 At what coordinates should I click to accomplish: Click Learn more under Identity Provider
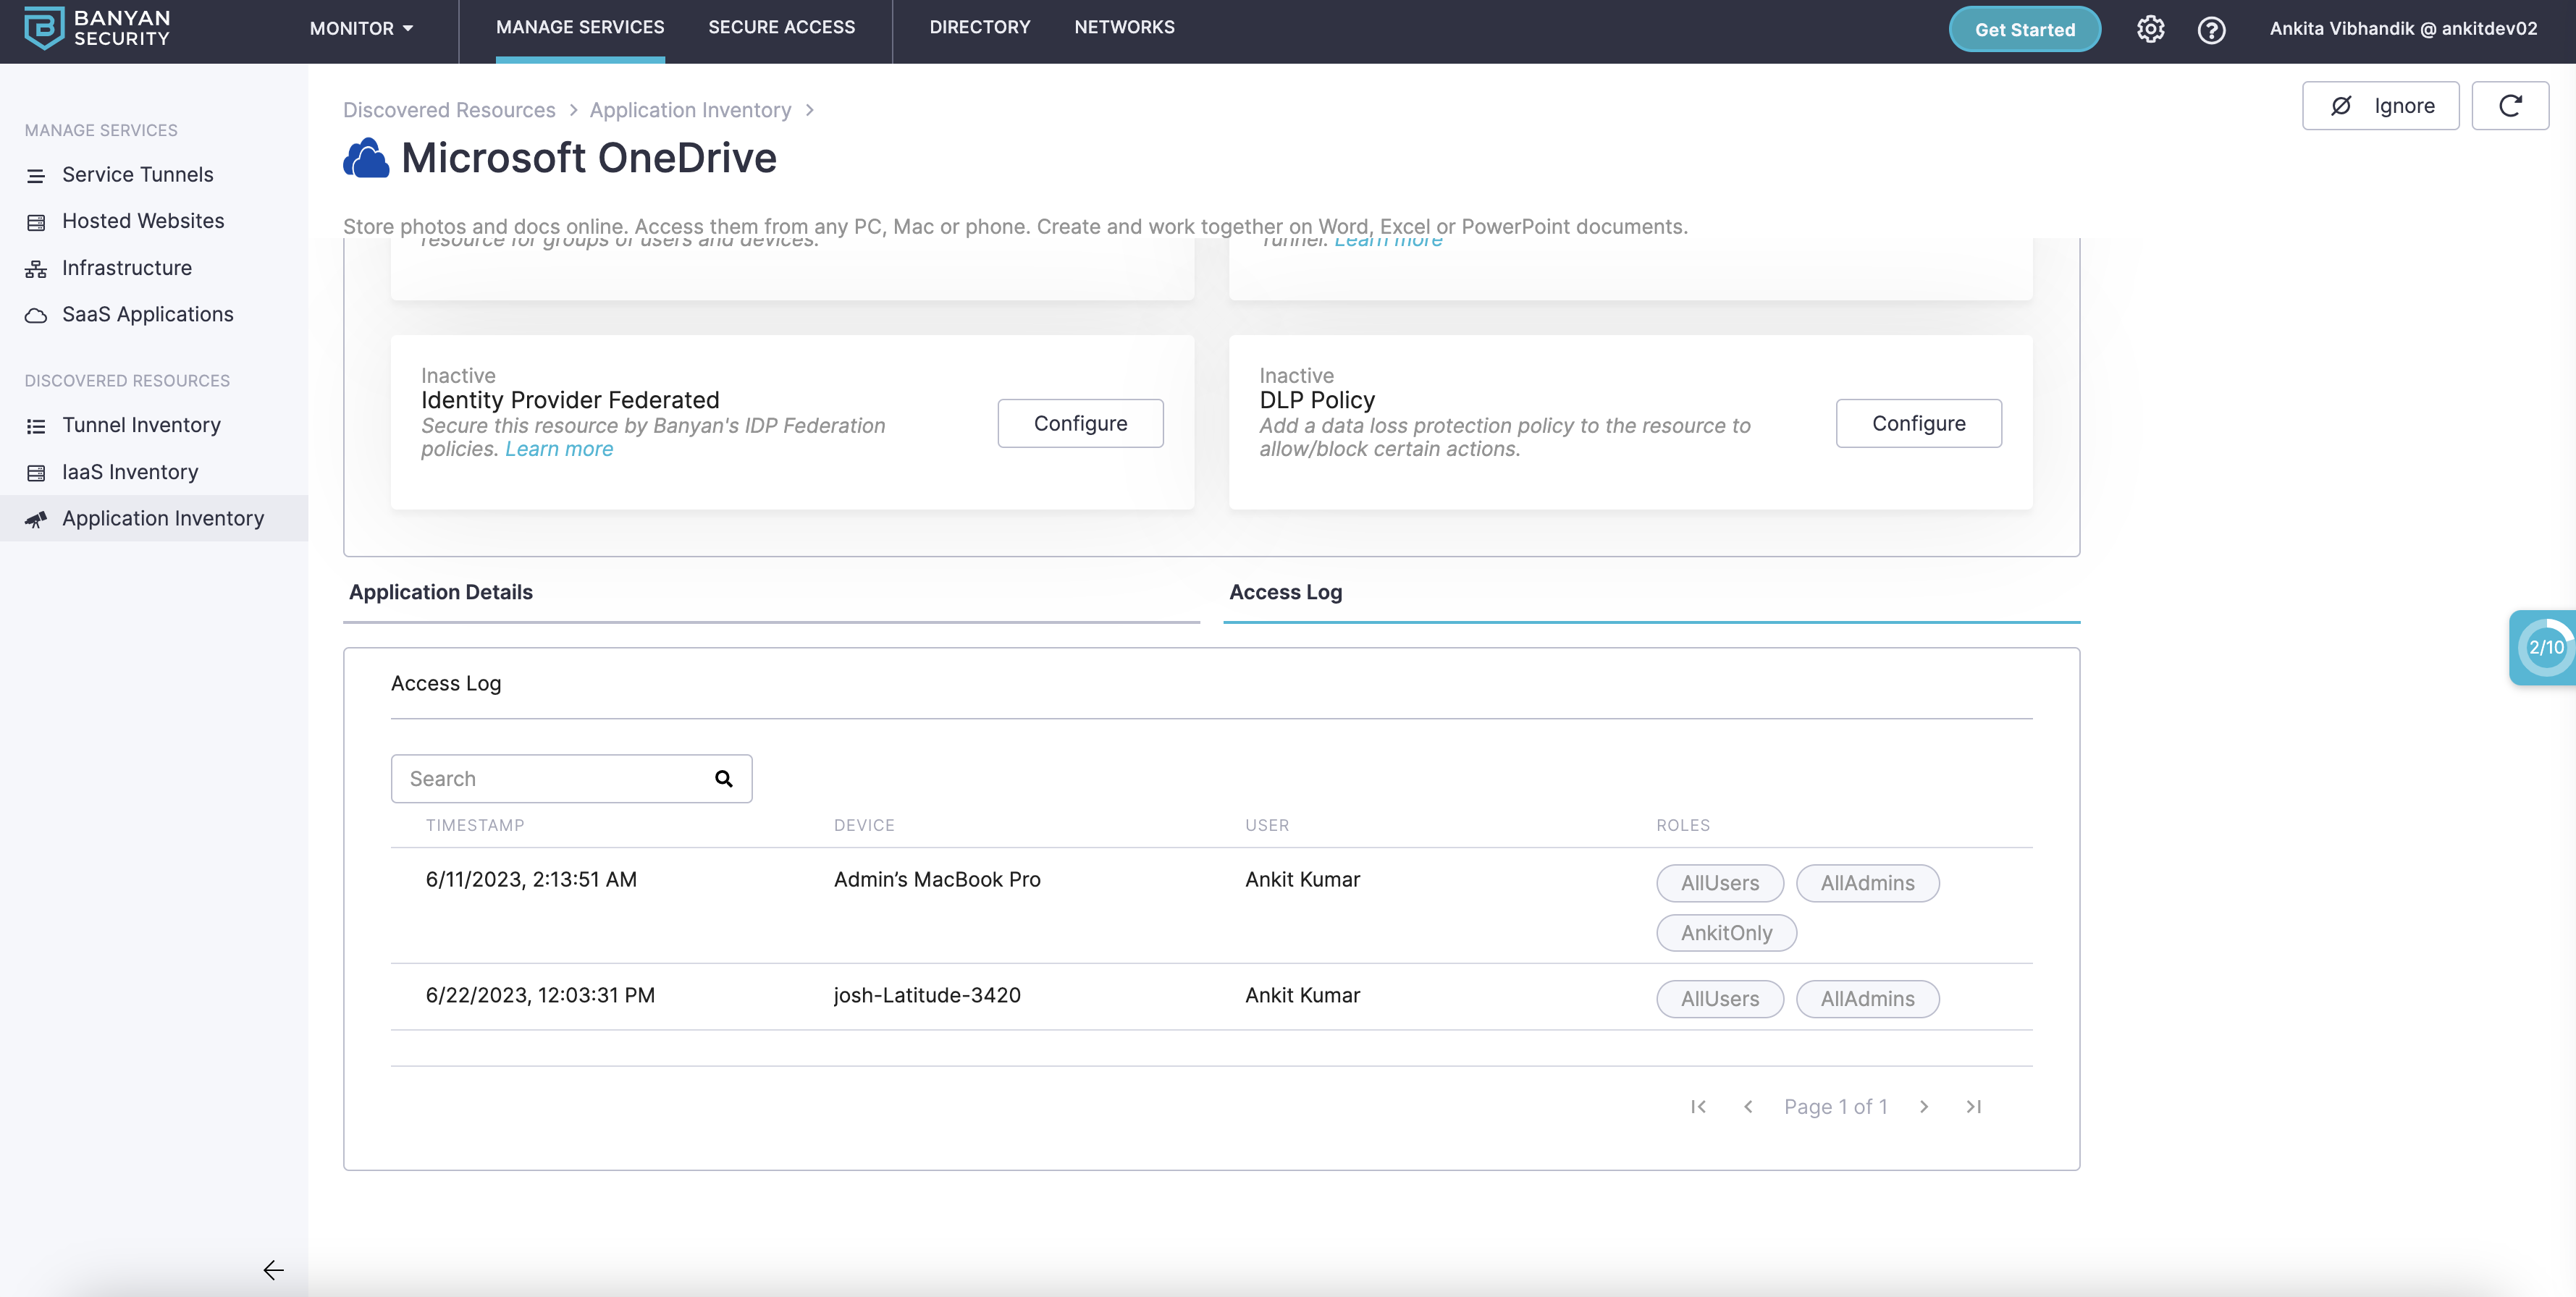[x=559, y=449]
